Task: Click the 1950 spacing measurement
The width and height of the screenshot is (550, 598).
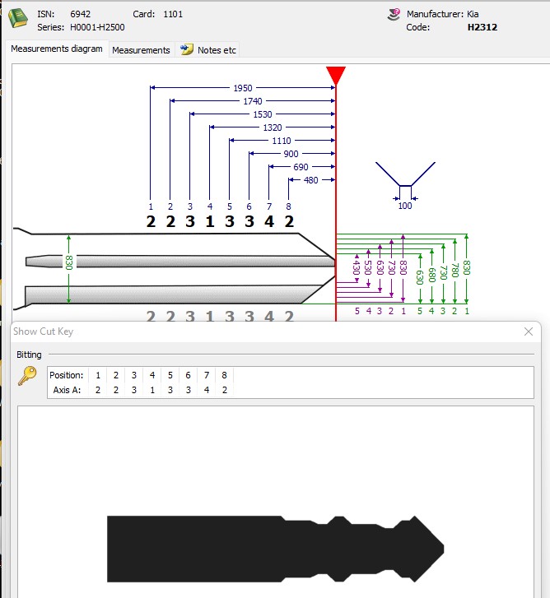Action: (243, 88)
